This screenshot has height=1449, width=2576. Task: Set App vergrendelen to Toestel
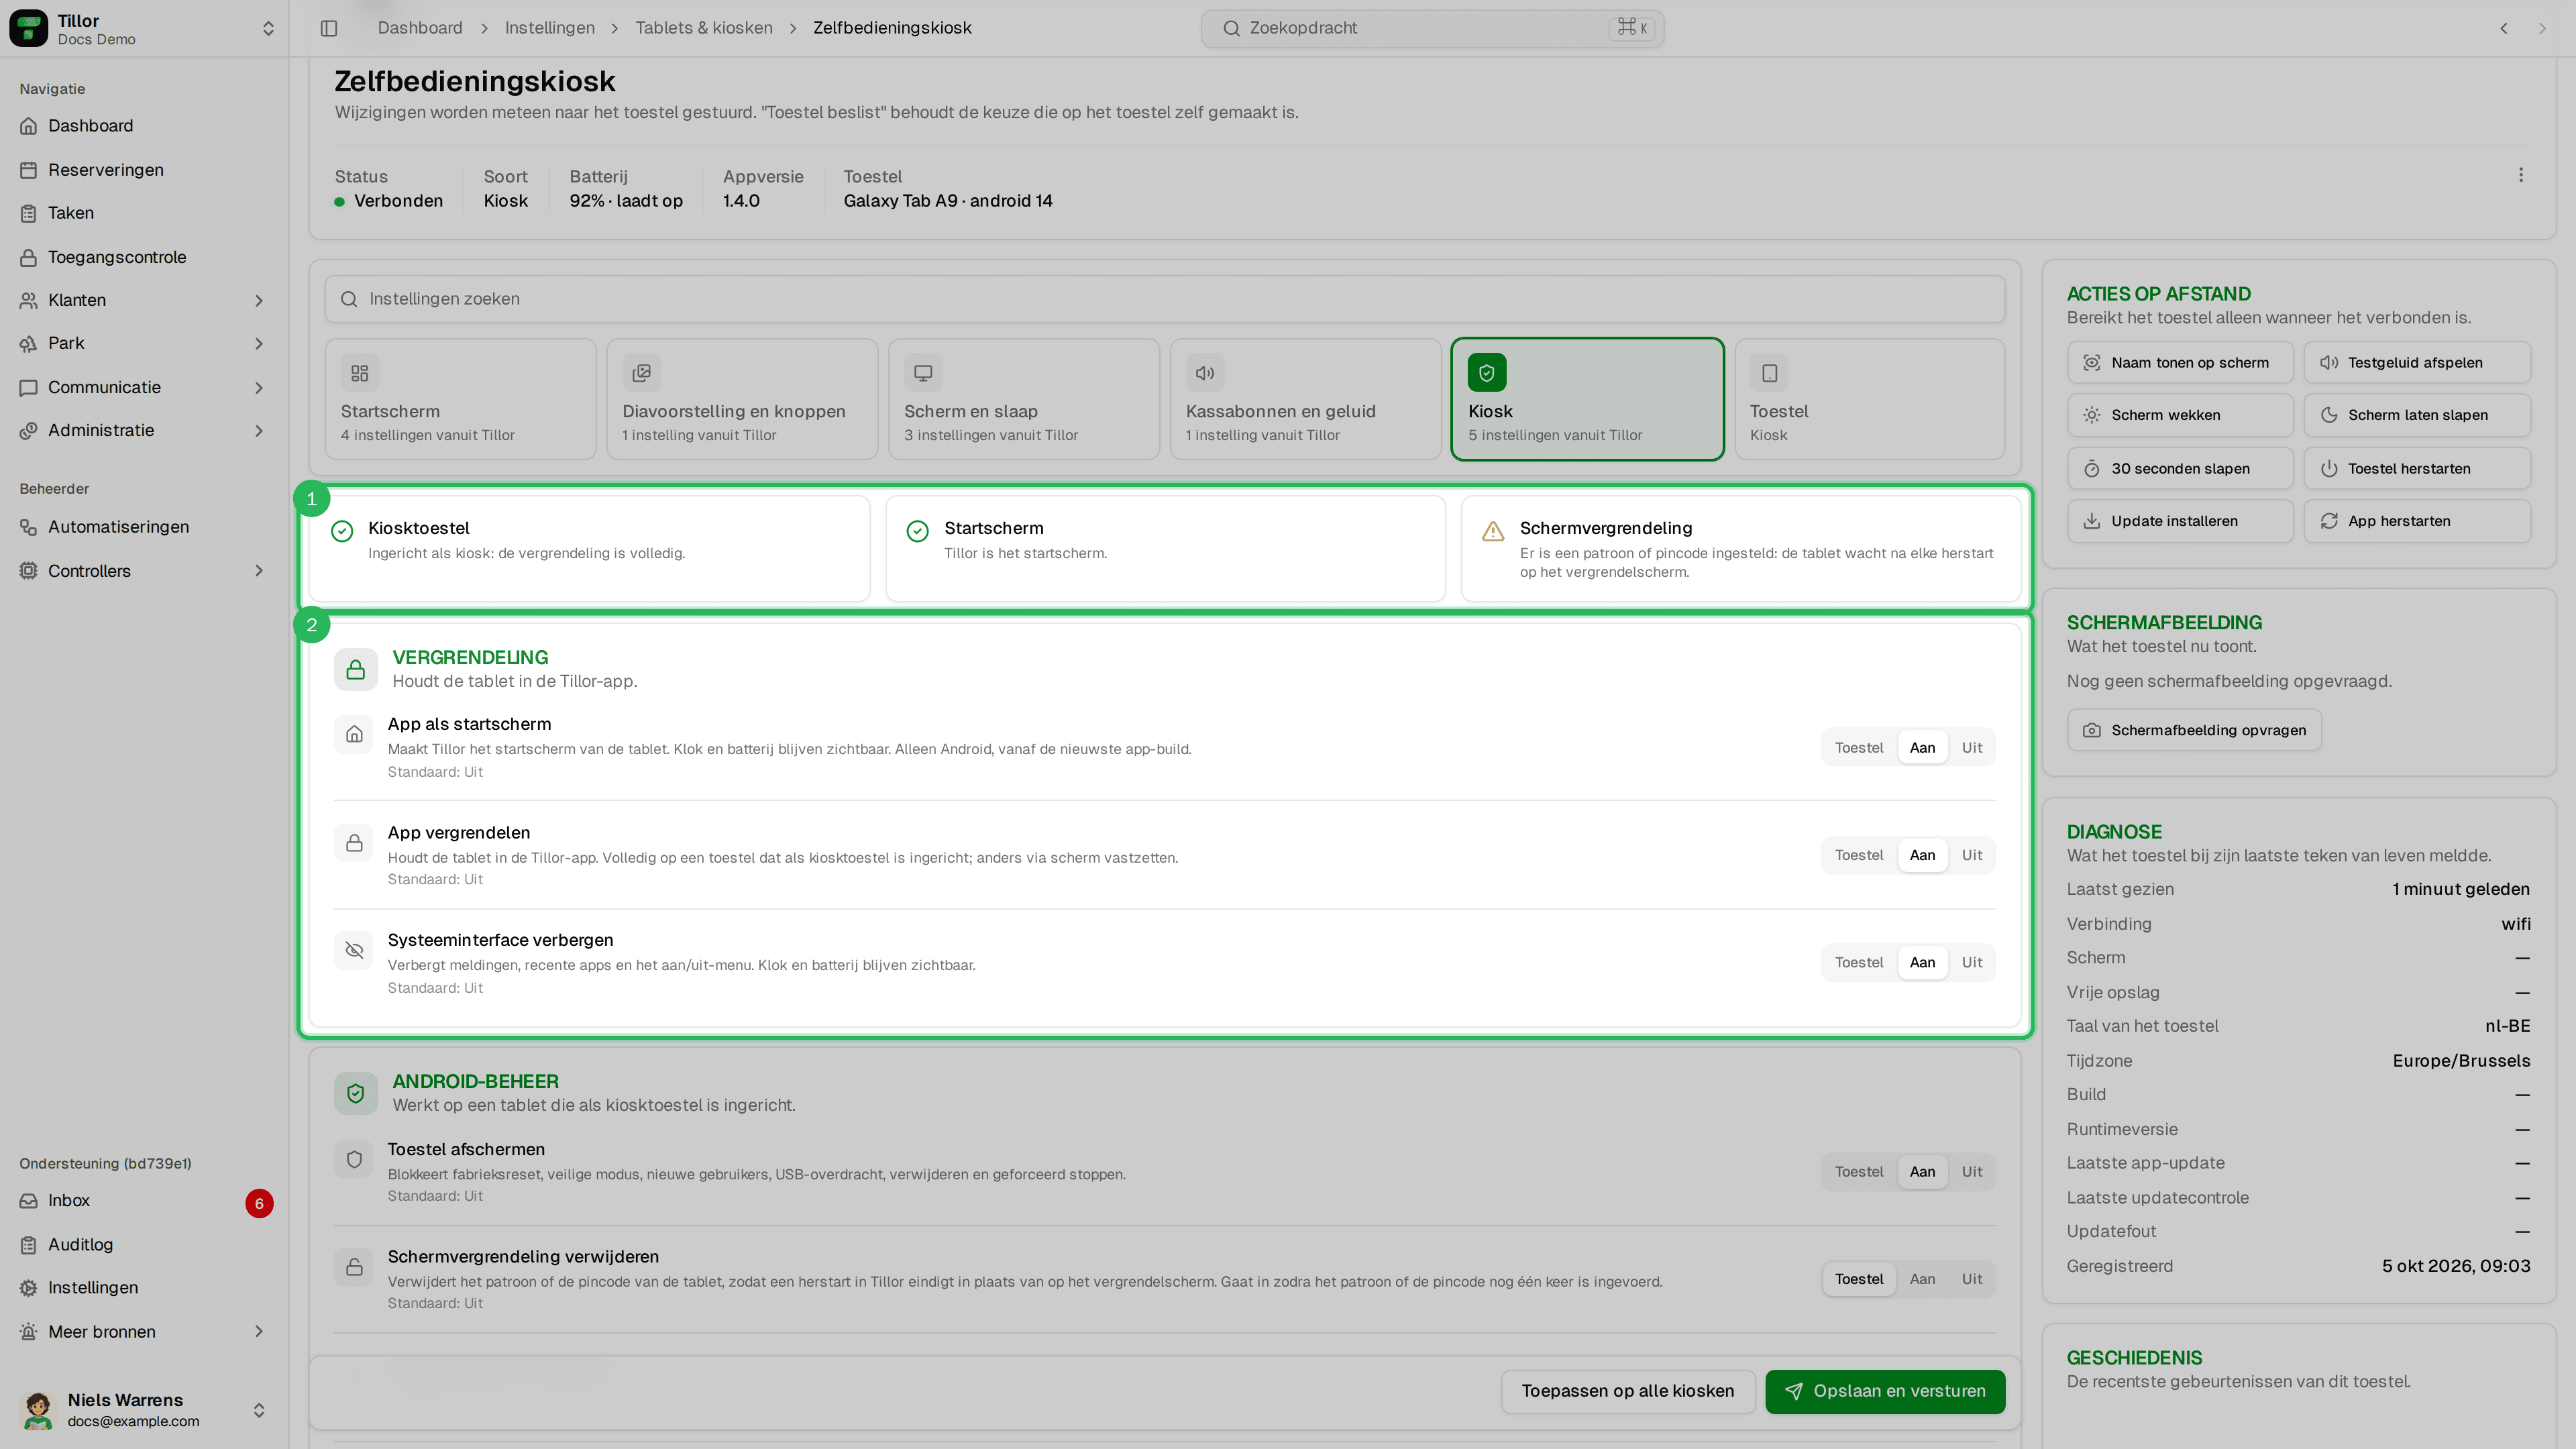[1859, 855]
